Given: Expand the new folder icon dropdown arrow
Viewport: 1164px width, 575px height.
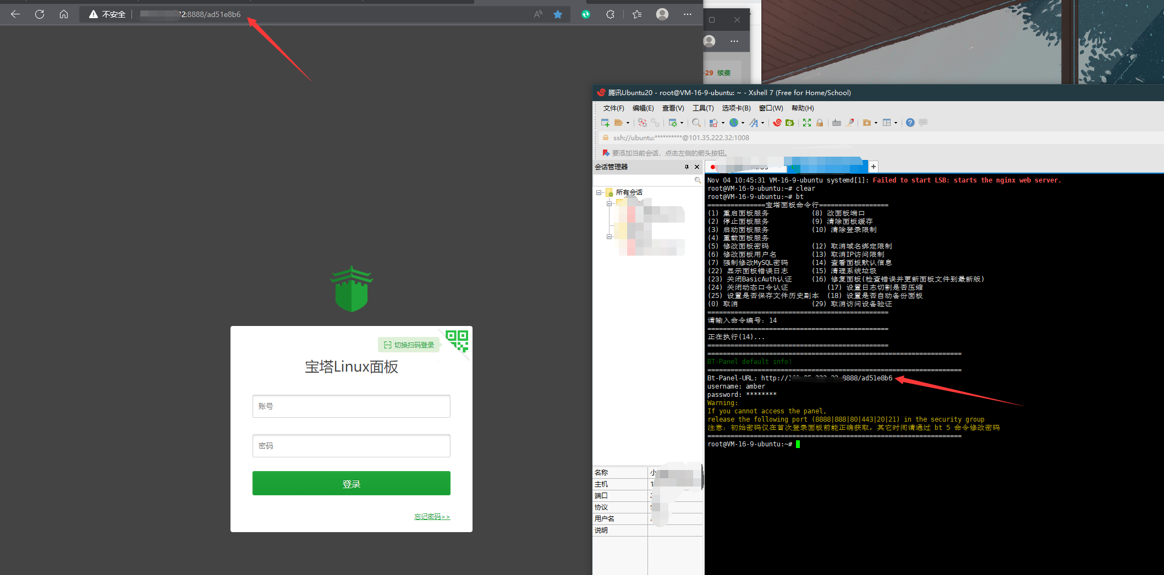Looking at the screenshot, I should [876, 123].
